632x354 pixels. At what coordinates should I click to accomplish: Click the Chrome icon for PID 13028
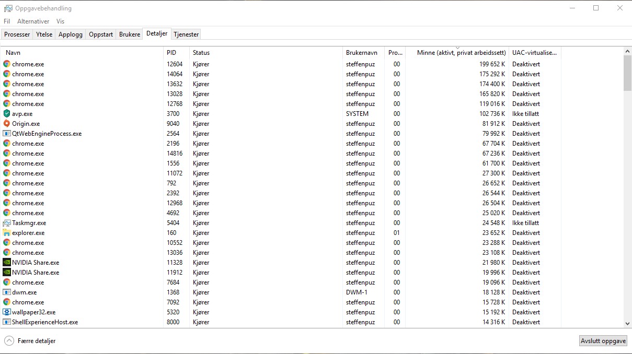(7, 93)
